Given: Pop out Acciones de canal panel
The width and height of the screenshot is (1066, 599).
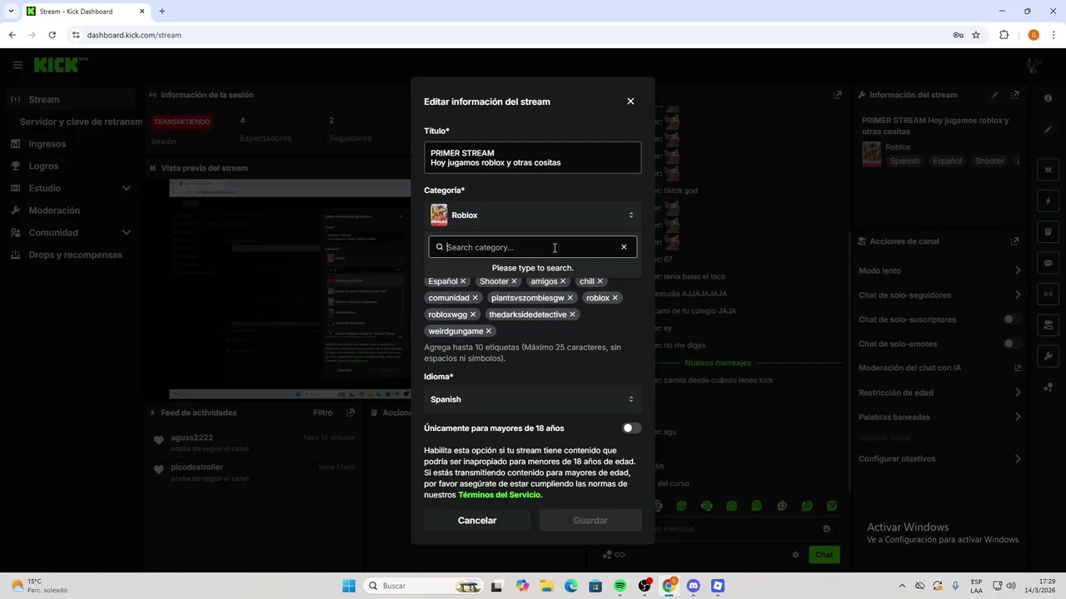Looking at the screenshot, I should tap(1014, 241).
